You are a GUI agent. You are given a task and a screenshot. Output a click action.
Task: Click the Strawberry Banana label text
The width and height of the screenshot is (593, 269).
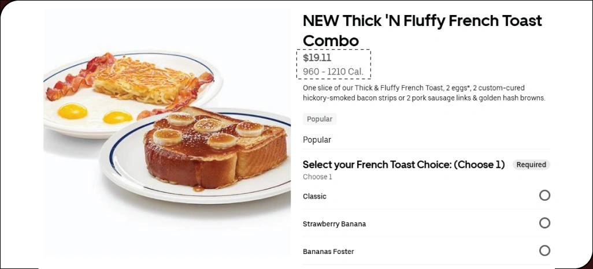[x=334, y=224]
